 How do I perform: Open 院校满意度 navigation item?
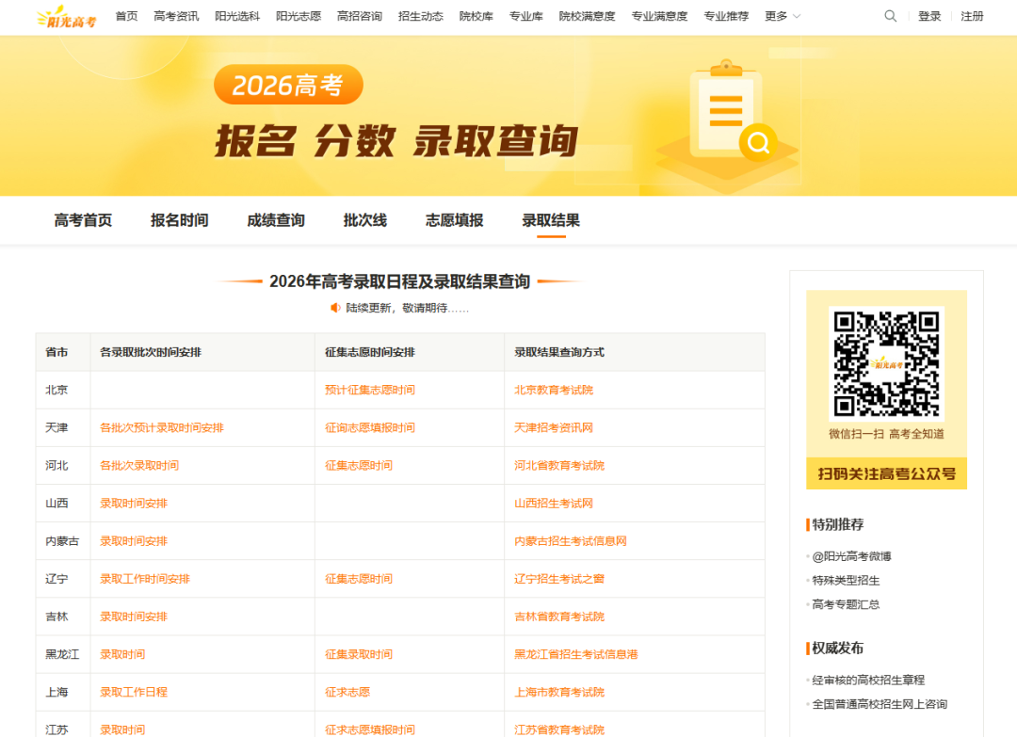587,16
